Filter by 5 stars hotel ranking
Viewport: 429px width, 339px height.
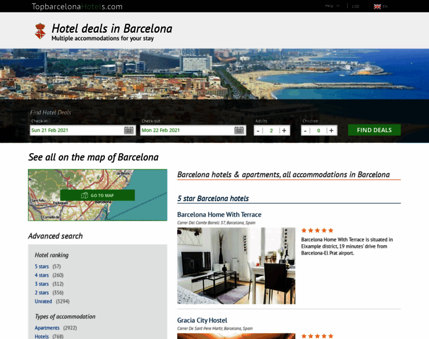pyautogui.click(x=42, y=267)
